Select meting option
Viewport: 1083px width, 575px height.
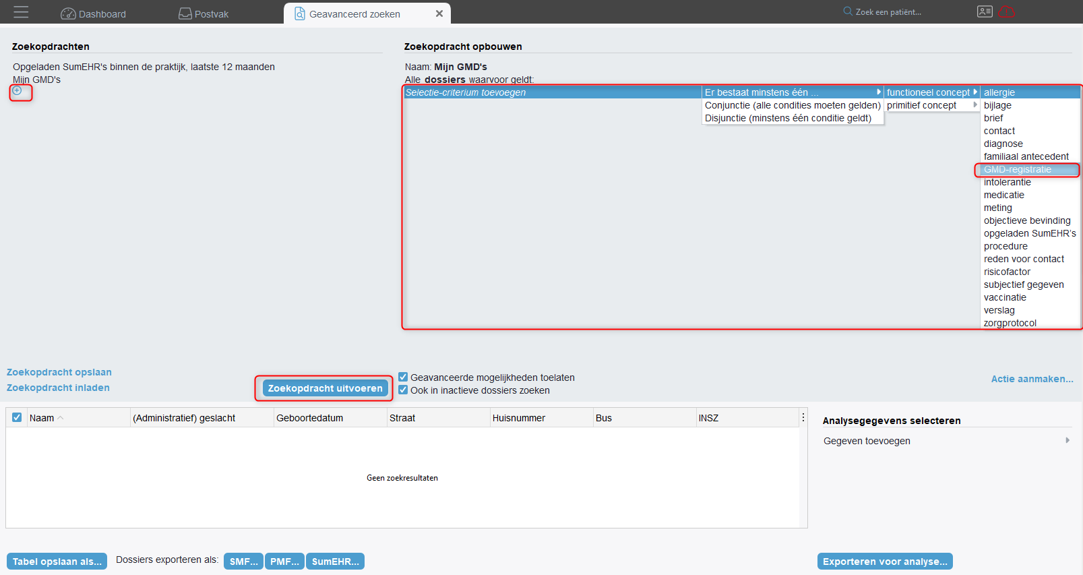tap(1030, 208)
